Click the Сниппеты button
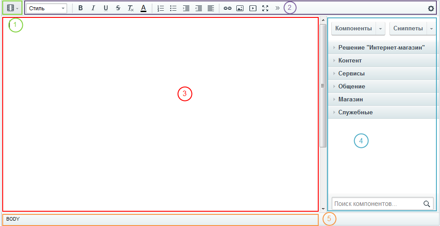This screenshot has height=226, width=440. [408, 29]
